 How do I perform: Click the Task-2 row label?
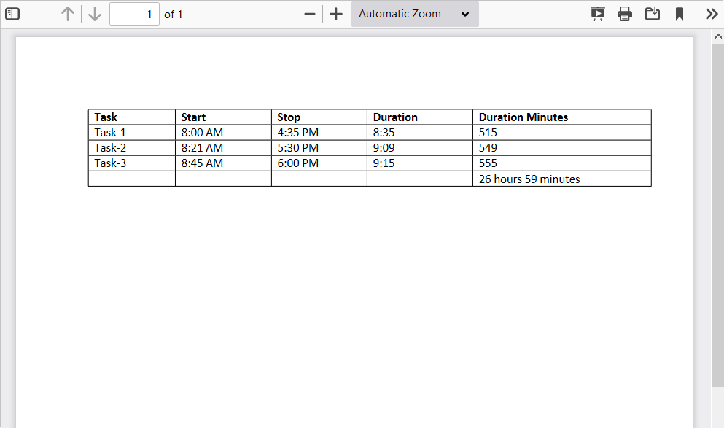[x=110, y=148]
